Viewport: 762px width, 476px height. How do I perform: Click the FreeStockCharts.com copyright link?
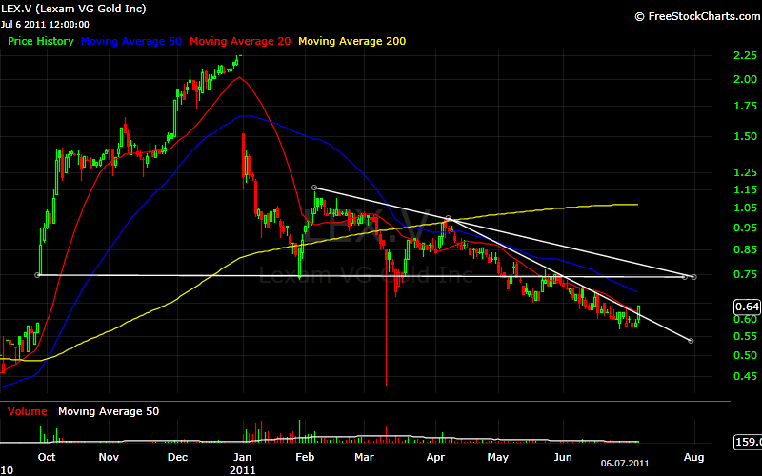coord(695,16)
